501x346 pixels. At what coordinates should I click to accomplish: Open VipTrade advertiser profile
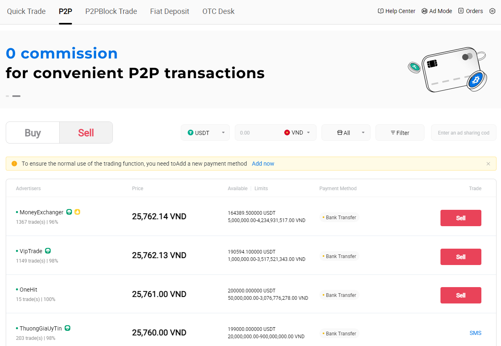(31, 251)
